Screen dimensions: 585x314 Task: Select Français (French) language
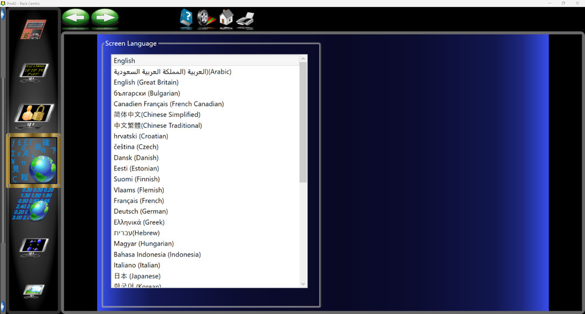point(139,201)
